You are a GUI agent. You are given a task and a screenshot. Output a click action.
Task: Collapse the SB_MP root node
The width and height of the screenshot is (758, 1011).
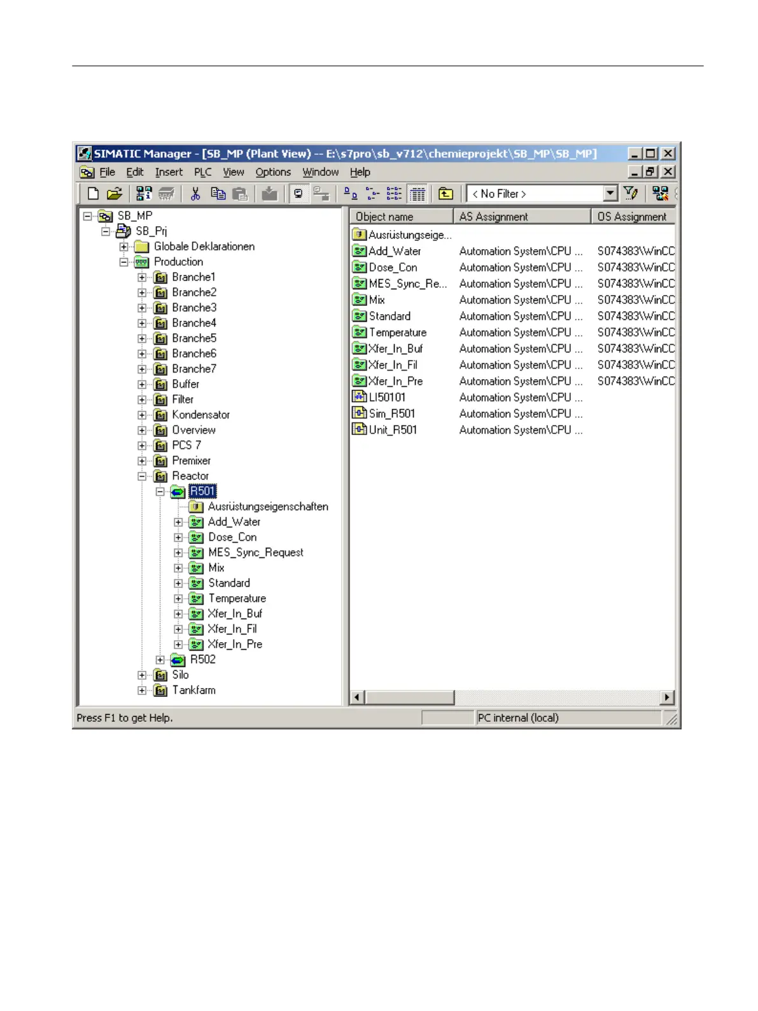88,216
